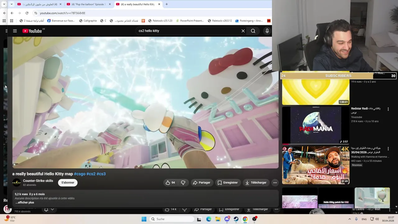Open Counter-Strike skills channel avatar
Image resolution: width=398 pixels, height=224 pixels.
(16, 183)
